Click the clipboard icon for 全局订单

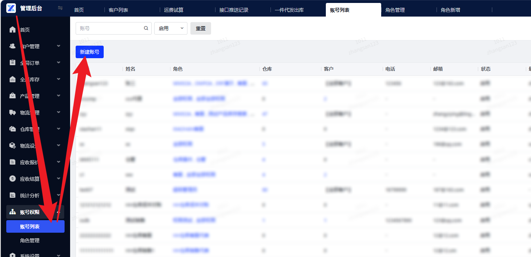click(x=13, y=63)
